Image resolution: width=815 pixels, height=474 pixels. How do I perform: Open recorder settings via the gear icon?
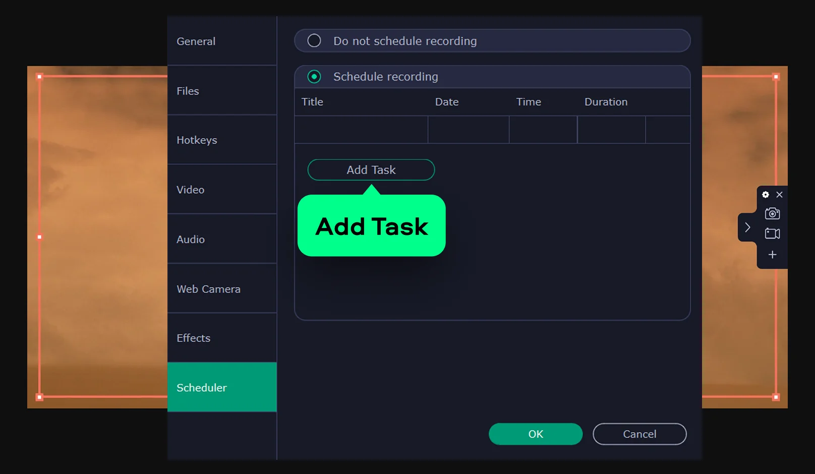(765, 194)
